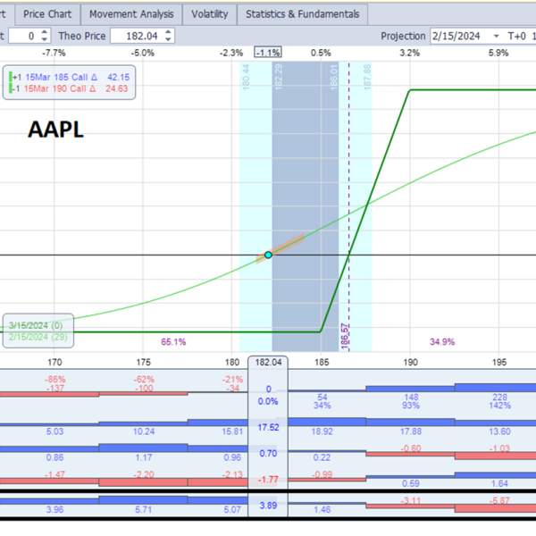The width and height of the screenshot is (536, 536).
Task: Increase Theo Price with up arrow
Action: click(x=169, y=32)
